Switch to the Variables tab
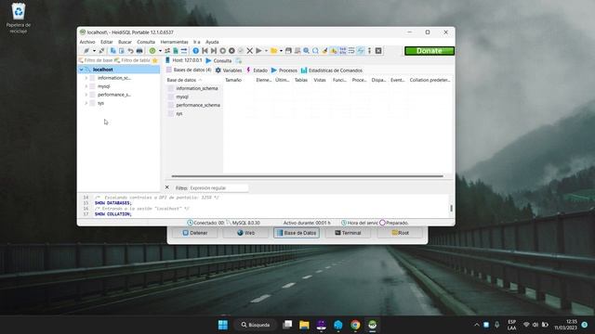This screenshot has height=334, width=595. (x=229, y=71)
